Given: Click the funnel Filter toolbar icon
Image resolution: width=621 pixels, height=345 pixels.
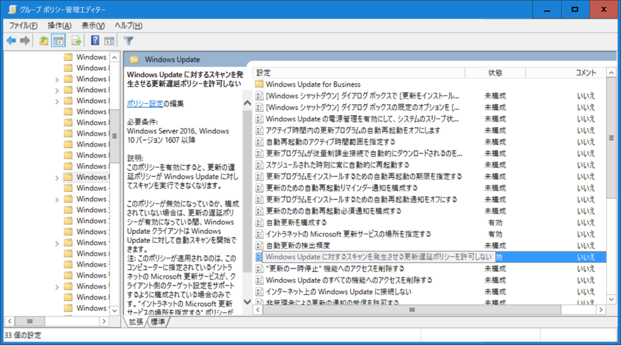Looking at the screenshot, I should [x=129, y=41].
